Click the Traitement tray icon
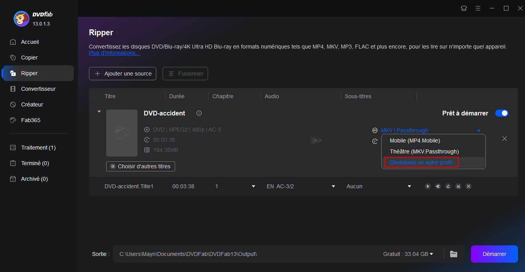Viewport: 525px width, 272px height. pos(13,148)
